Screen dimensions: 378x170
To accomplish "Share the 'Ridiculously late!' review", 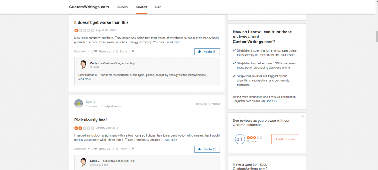I will 121,149.
